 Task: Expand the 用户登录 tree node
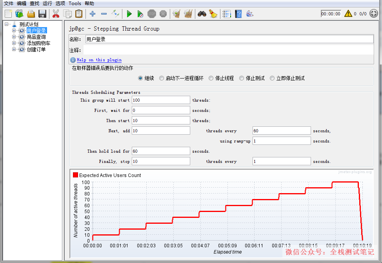click(x=14, y=31)
